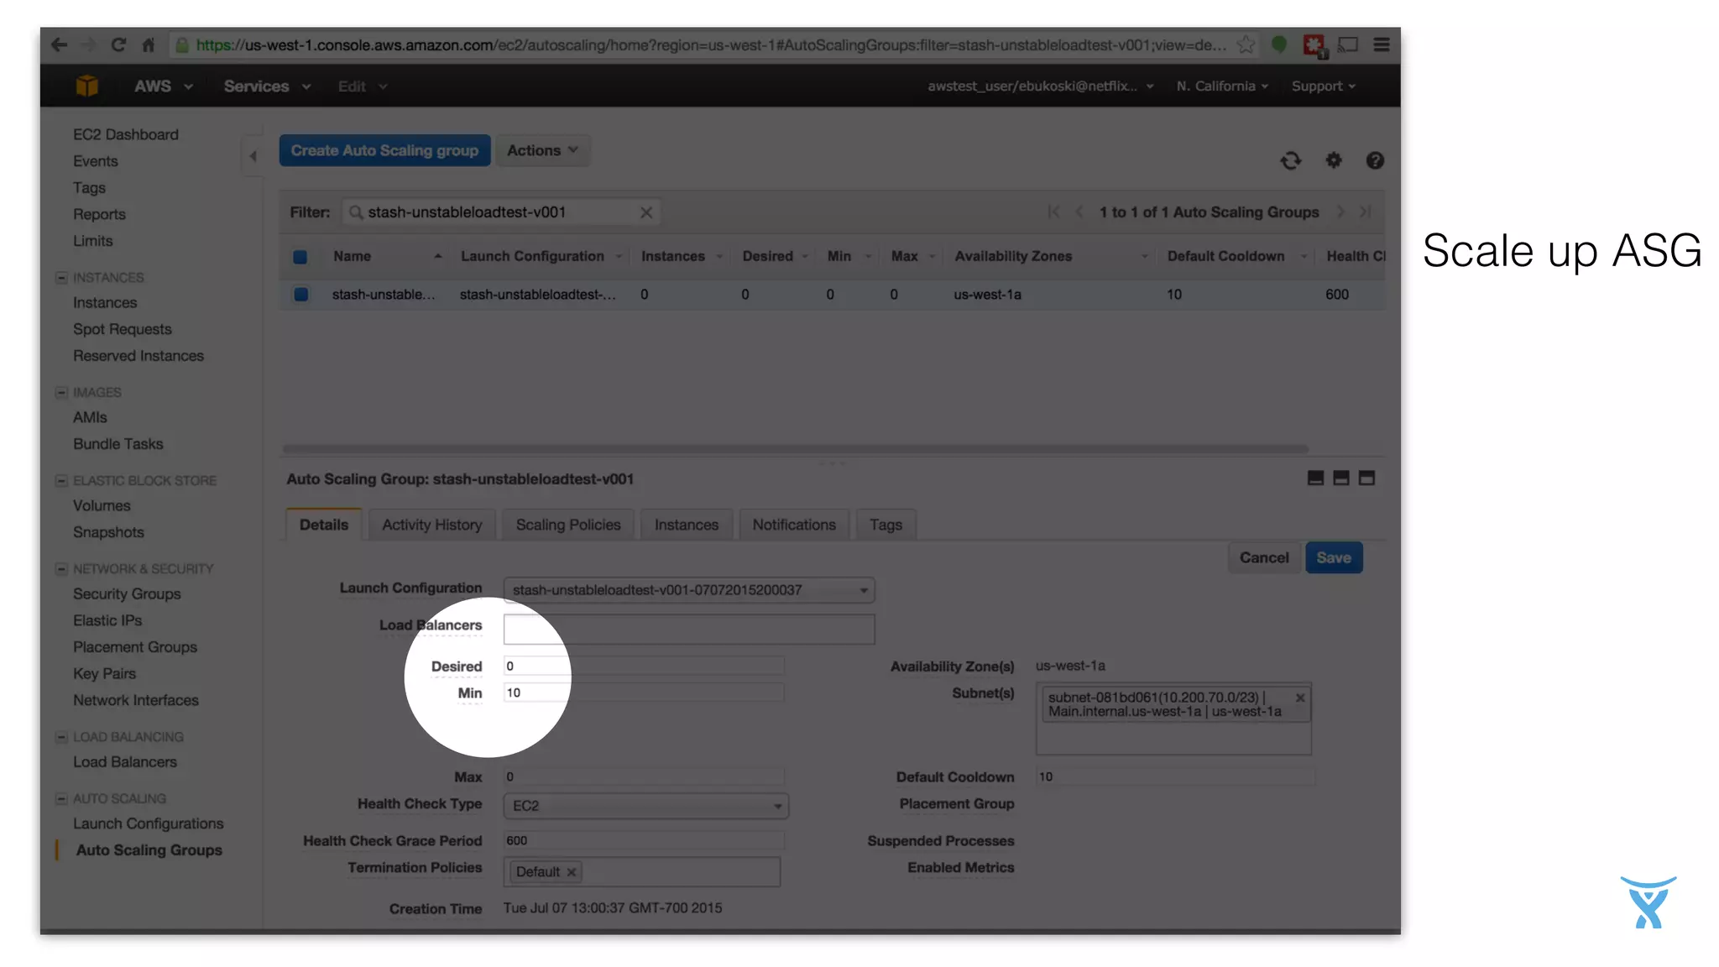Click the AWS cube logo
The image size is (1719, 967).
(87, 86)
